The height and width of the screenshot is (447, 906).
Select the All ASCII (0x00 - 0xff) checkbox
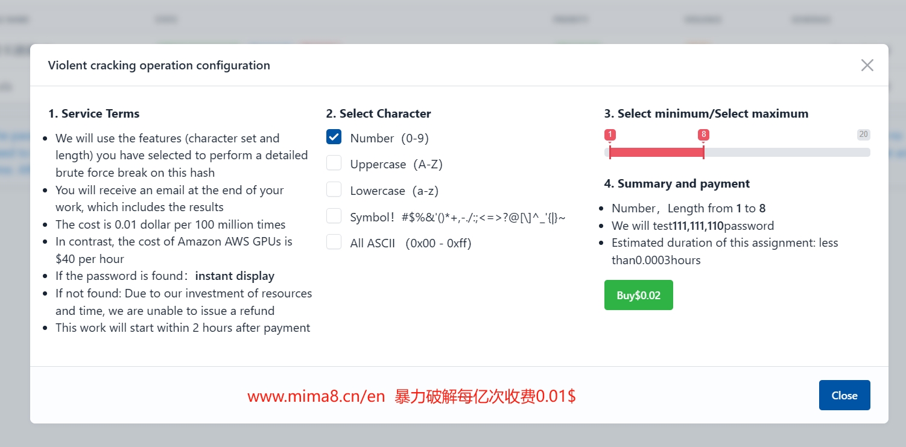(334, 243)
